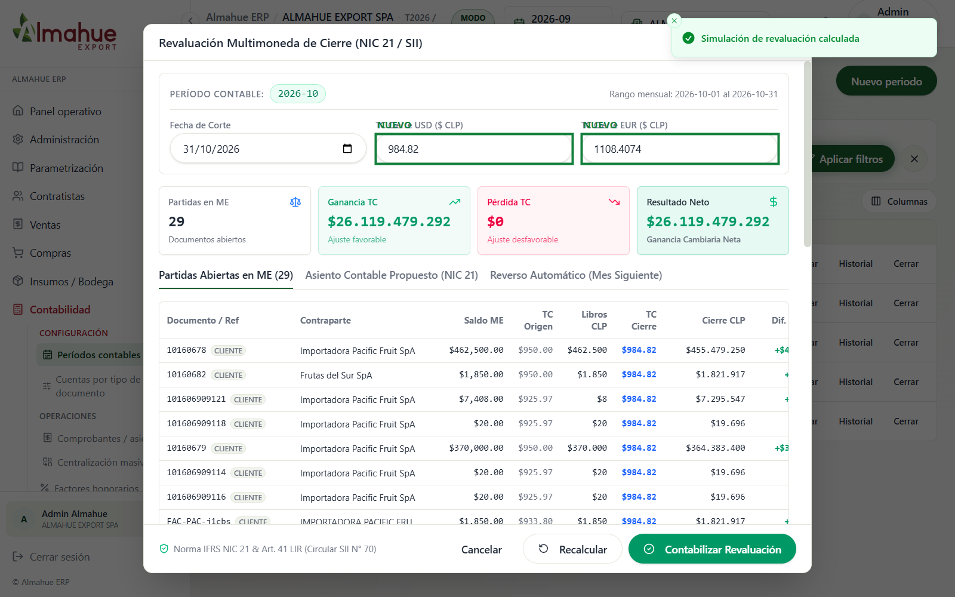Open Insumos / Bodega
Image resolution: width=955 pixels, height=597 pixels.
72,282
